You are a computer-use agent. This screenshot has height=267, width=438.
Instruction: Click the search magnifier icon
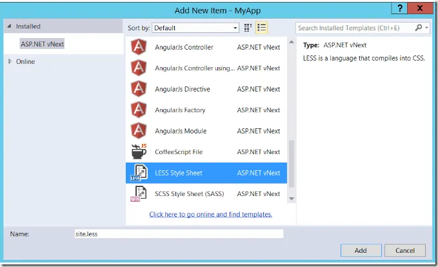(x=419, y=28)
